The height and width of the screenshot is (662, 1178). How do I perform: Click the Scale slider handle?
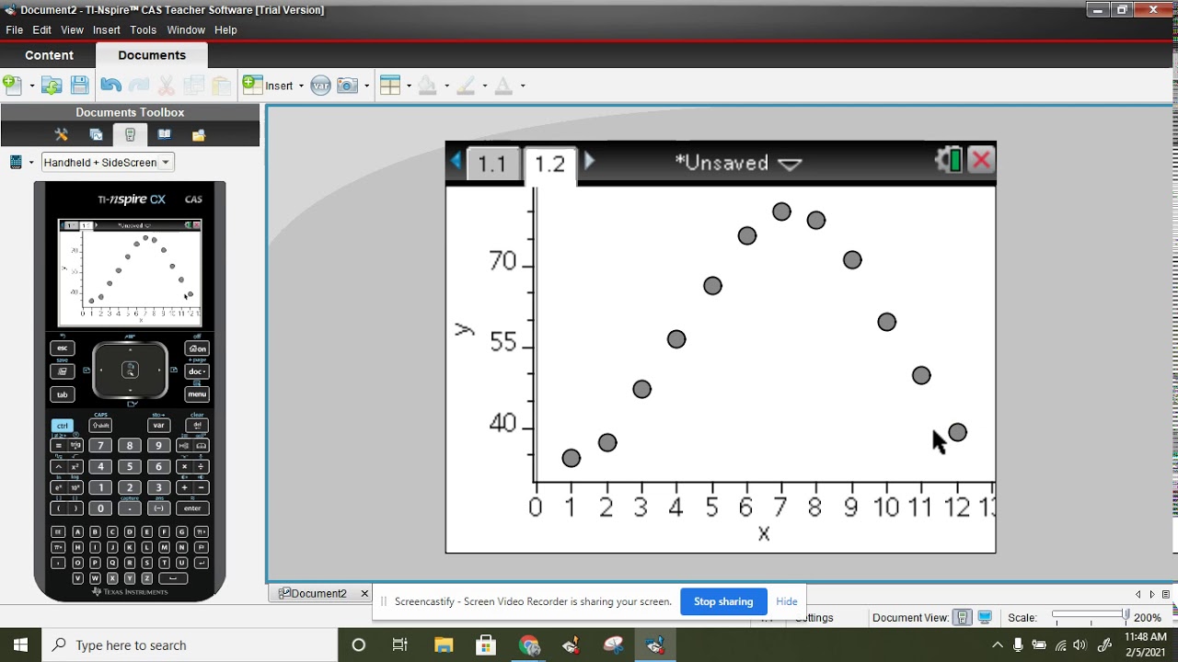pos(1126,614)
